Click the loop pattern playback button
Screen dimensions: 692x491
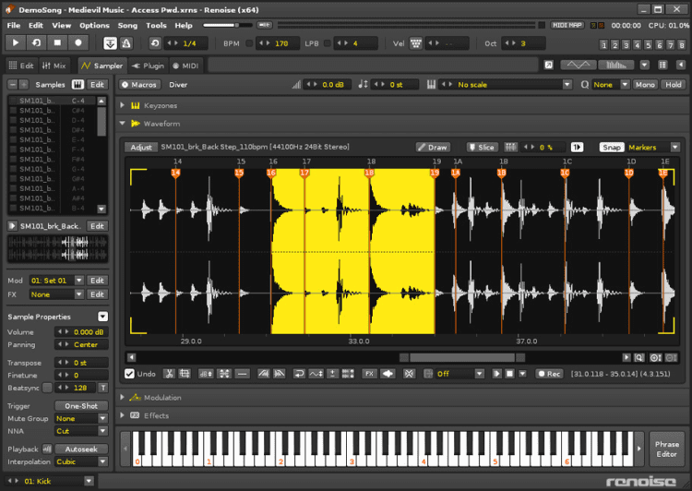coord(36,42)
